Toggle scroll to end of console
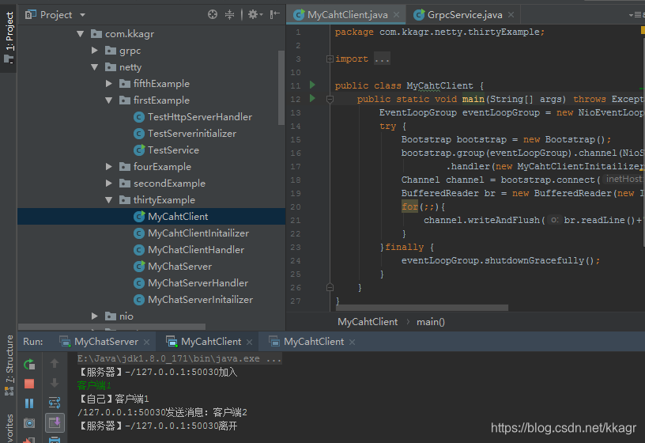The image size is (645, 443). tap(55, 422)
